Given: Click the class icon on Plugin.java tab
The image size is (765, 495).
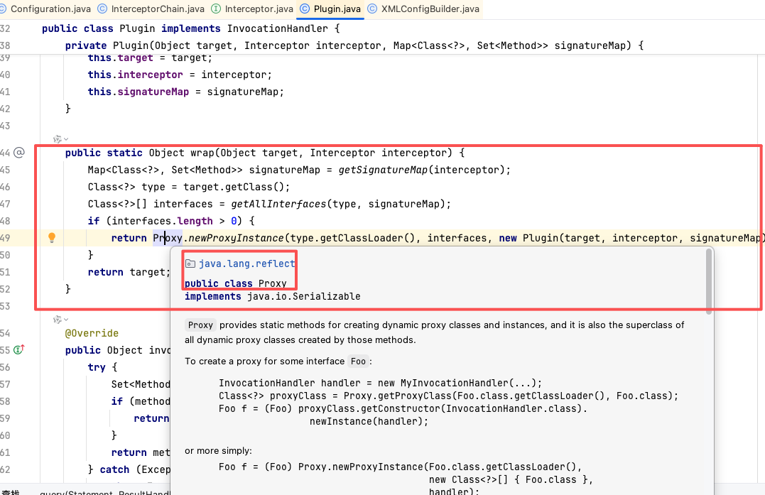Looking at the screenshot, I should pyautogui.click(x=305, y=9).
